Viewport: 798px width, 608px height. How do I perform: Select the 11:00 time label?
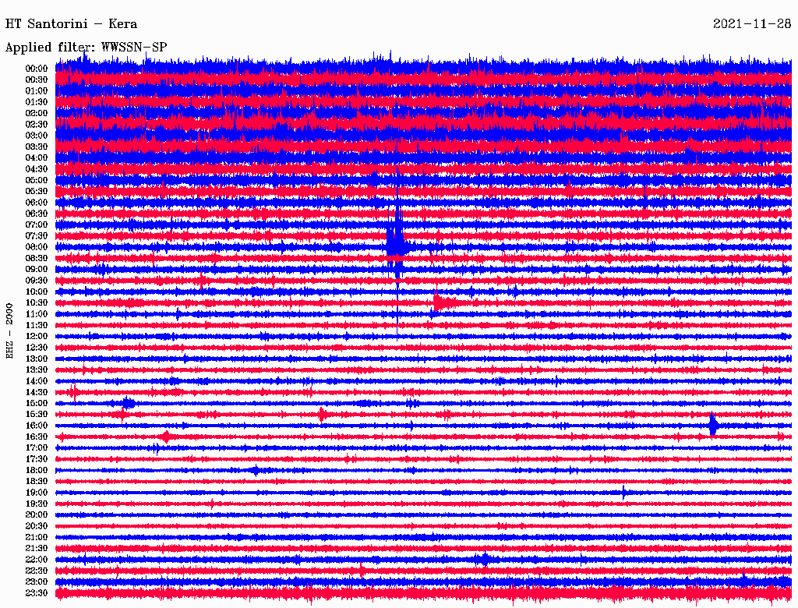[37, 314]
